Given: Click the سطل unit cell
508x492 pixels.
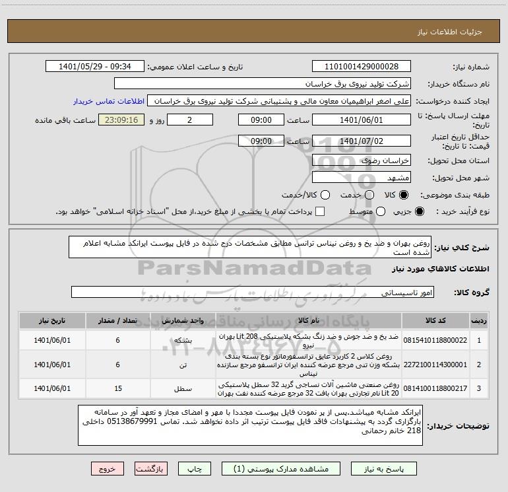Looking at the screenshot, I should (x=183, y=389).
